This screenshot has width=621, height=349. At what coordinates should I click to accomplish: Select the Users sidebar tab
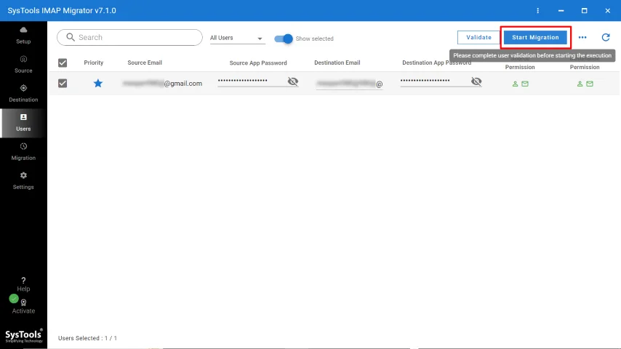point(23,123)
